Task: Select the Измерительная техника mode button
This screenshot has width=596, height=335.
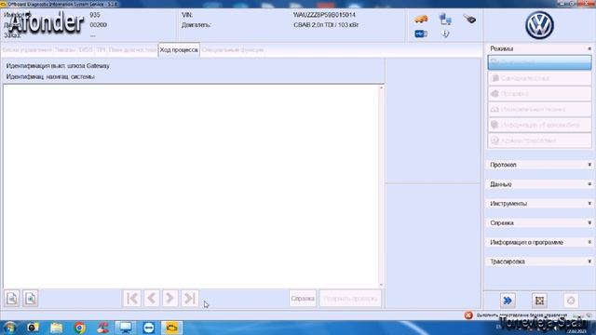Action: click(539, 110)
